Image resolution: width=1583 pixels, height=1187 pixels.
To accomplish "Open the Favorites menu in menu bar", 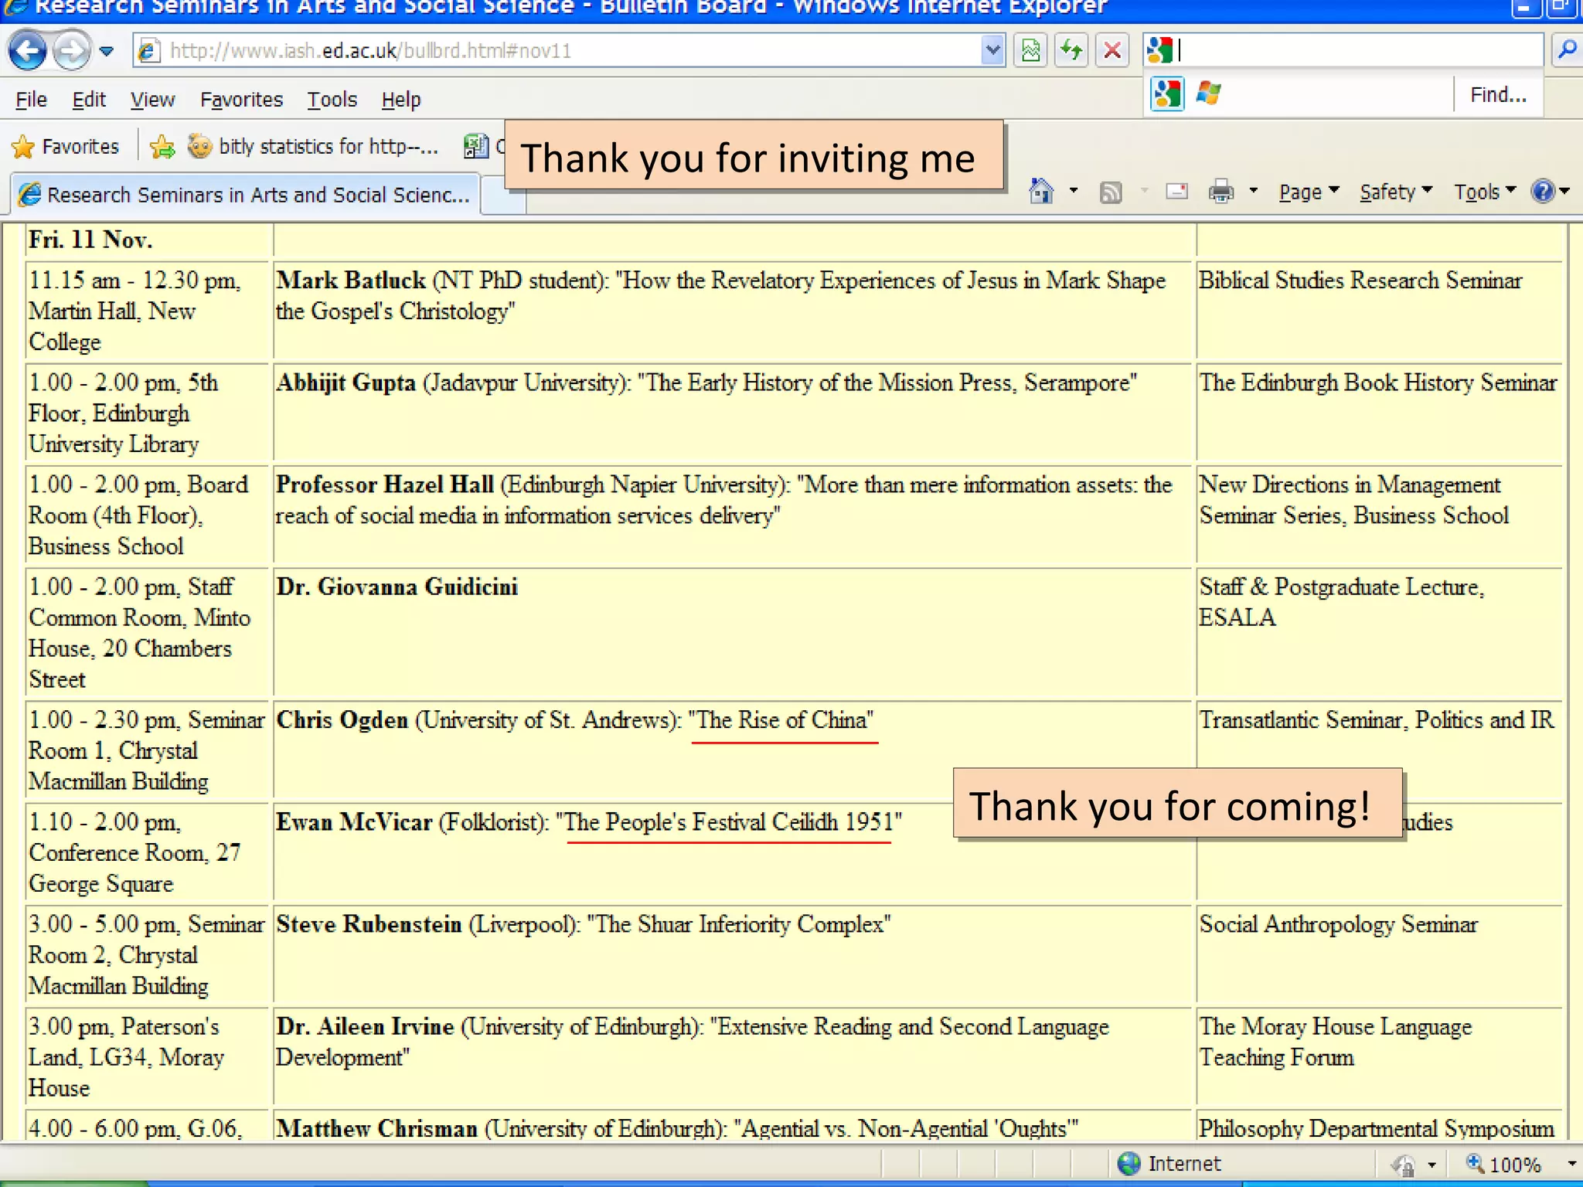I will pyautogui.click(x=241, y=100).
